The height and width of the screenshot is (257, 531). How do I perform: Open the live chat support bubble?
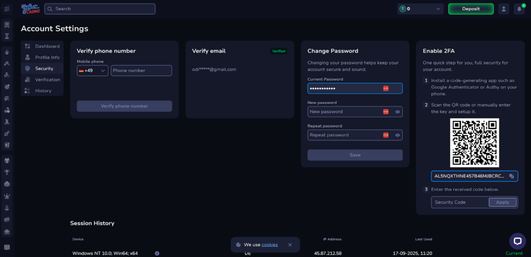(x=517, y=240)
